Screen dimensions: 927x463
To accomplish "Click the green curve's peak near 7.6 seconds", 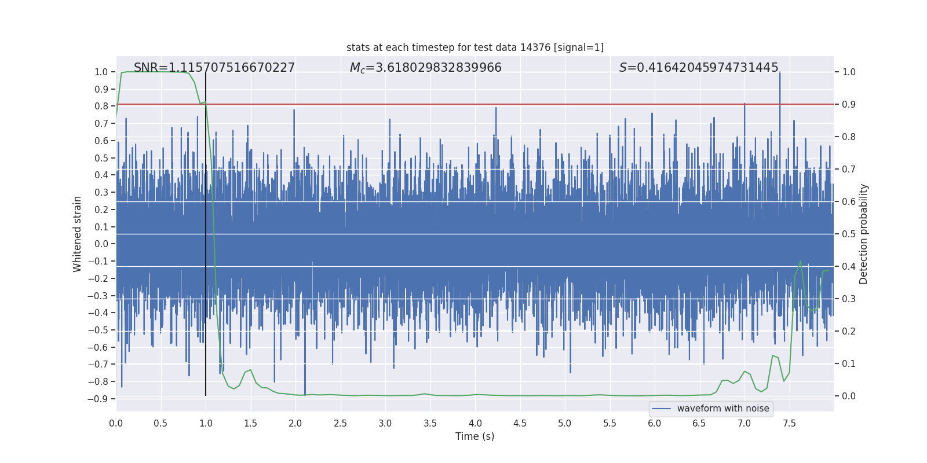I will pyautogui.click(x=801, y=262).
